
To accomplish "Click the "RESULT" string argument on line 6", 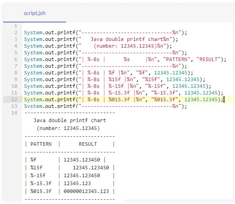I will (x=208, y=59).
